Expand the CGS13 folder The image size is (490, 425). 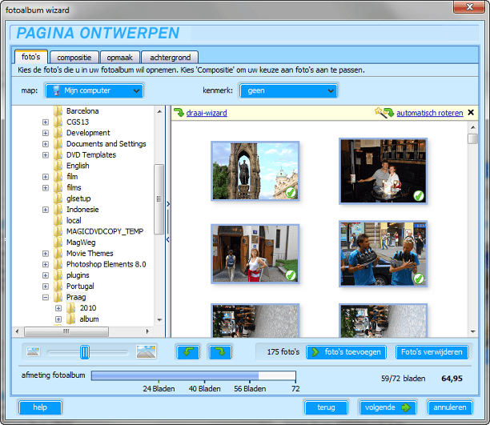point(46,122)
